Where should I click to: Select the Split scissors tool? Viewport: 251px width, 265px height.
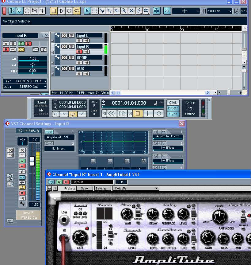[x=102, y=11]
